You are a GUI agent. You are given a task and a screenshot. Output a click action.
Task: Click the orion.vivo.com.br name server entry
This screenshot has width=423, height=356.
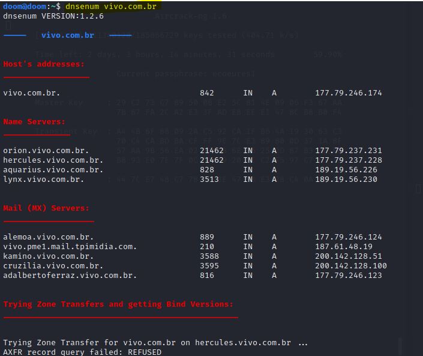(46, 151)
